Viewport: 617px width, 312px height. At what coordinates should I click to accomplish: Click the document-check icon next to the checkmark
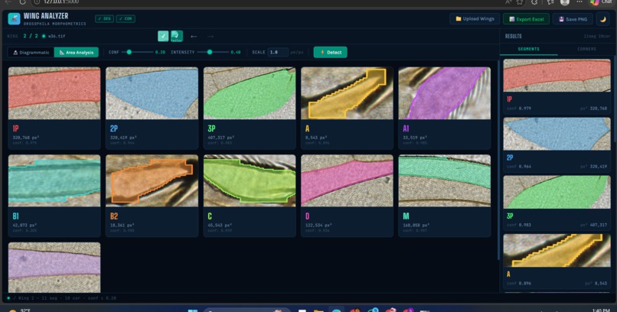coord(177,36)
